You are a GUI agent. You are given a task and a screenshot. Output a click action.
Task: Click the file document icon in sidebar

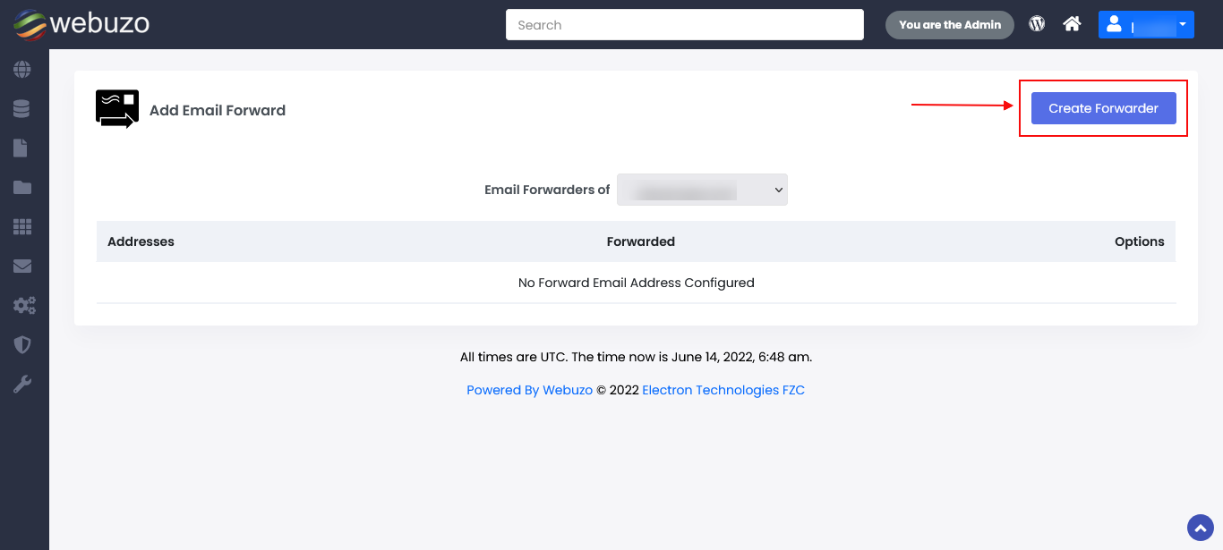(x=21, y=148)
